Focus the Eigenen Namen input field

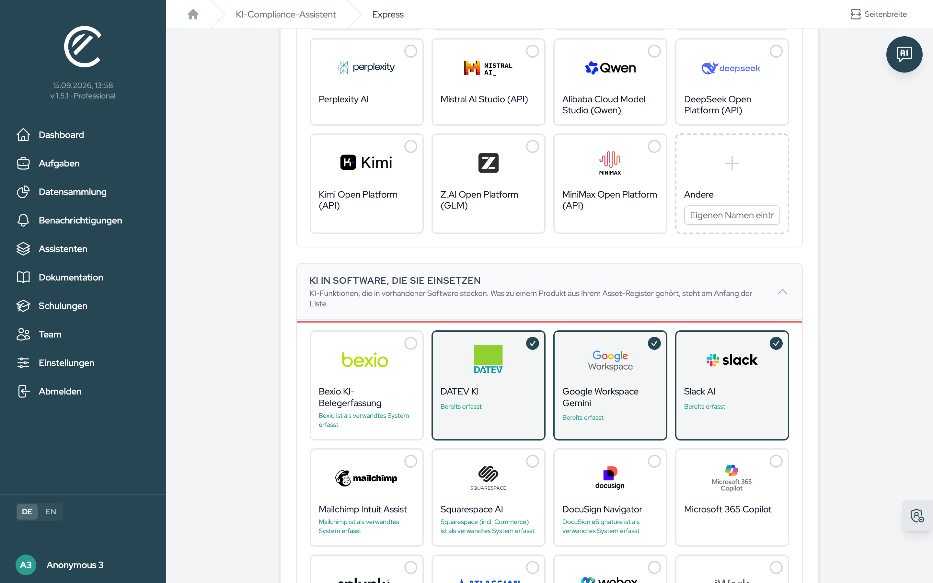coord(732,215)
